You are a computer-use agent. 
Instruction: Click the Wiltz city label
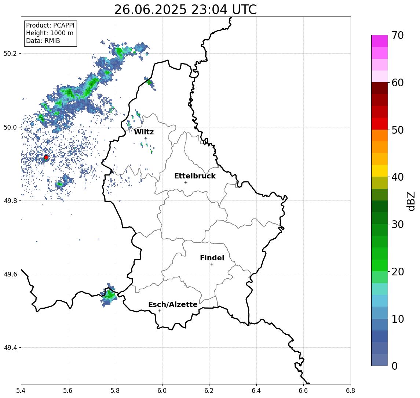click(144, 132)
